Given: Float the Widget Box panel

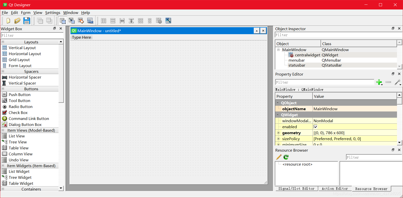Looking at the screenshot, I should pos(54,28).
